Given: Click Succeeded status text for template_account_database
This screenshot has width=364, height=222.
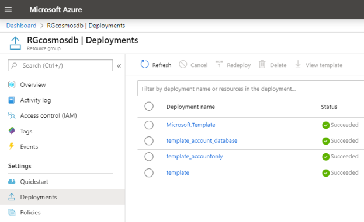Looking at the screenshot, I should coord(345,140).
